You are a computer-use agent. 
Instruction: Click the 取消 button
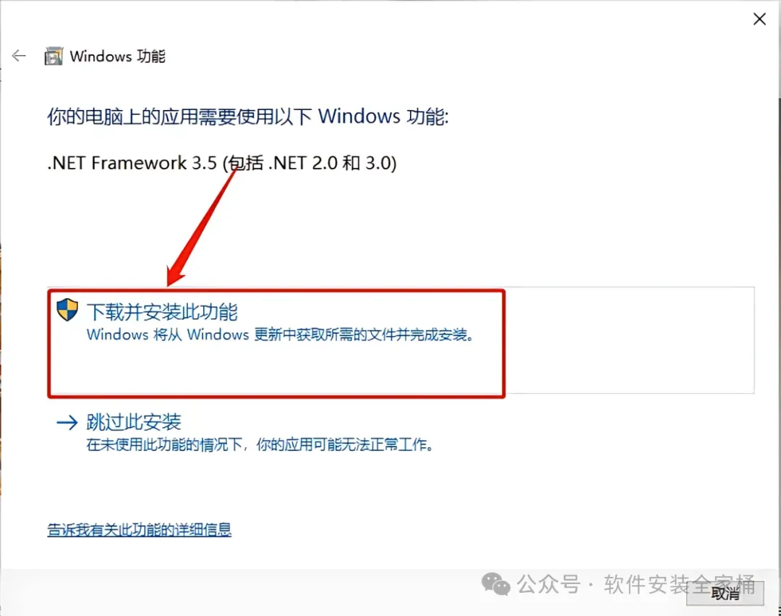coord(725,593)
